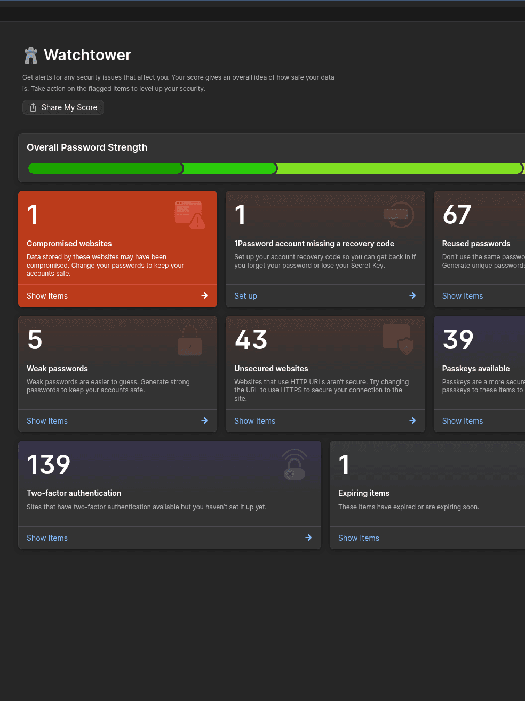
Task: Click the compromised websites warning icon
Action: click(x=190, y=215)
